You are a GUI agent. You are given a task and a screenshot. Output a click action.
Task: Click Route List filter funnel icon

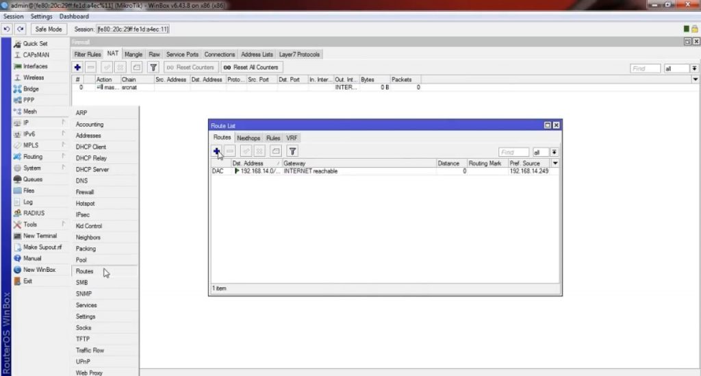click(292, 151)
